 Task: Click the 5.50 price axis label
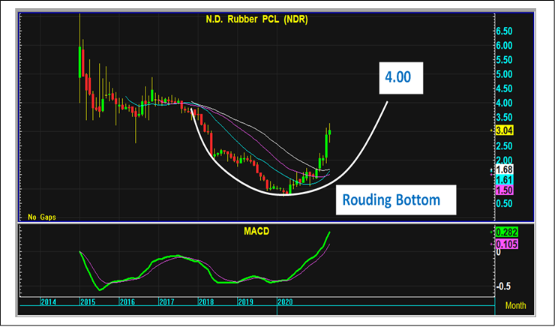(x=504, y=60)
